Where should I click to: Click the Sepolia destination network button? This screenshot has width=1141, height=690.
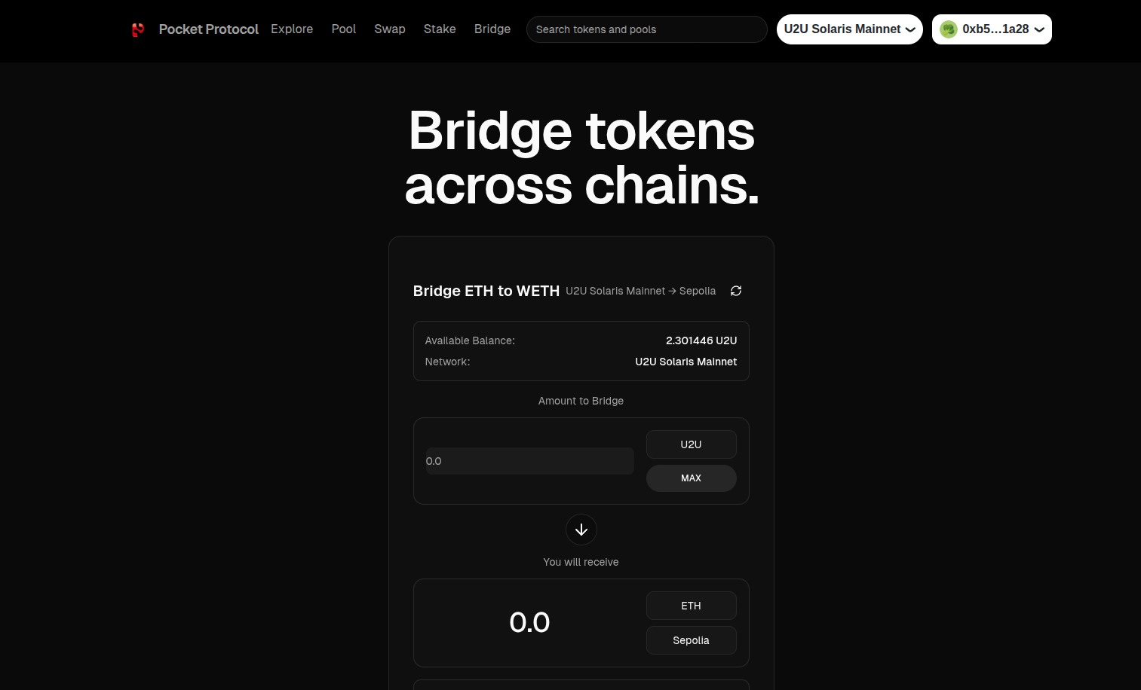[x=691, y=640]
